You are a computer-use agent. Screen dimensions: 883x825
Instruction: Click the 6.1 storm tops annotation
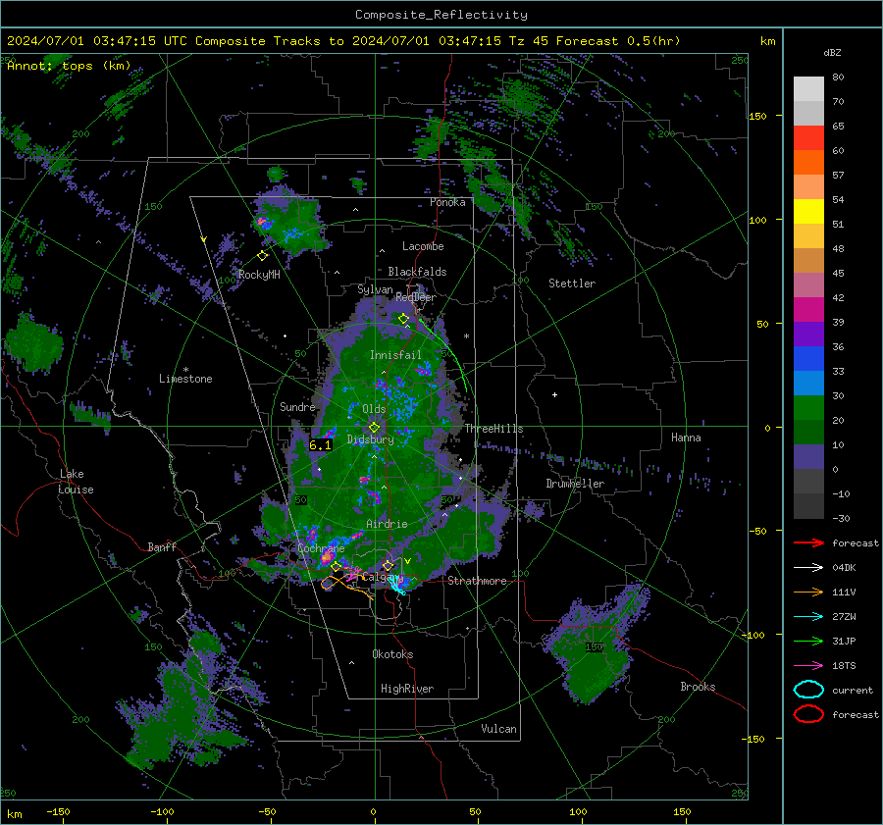point(320,445)
